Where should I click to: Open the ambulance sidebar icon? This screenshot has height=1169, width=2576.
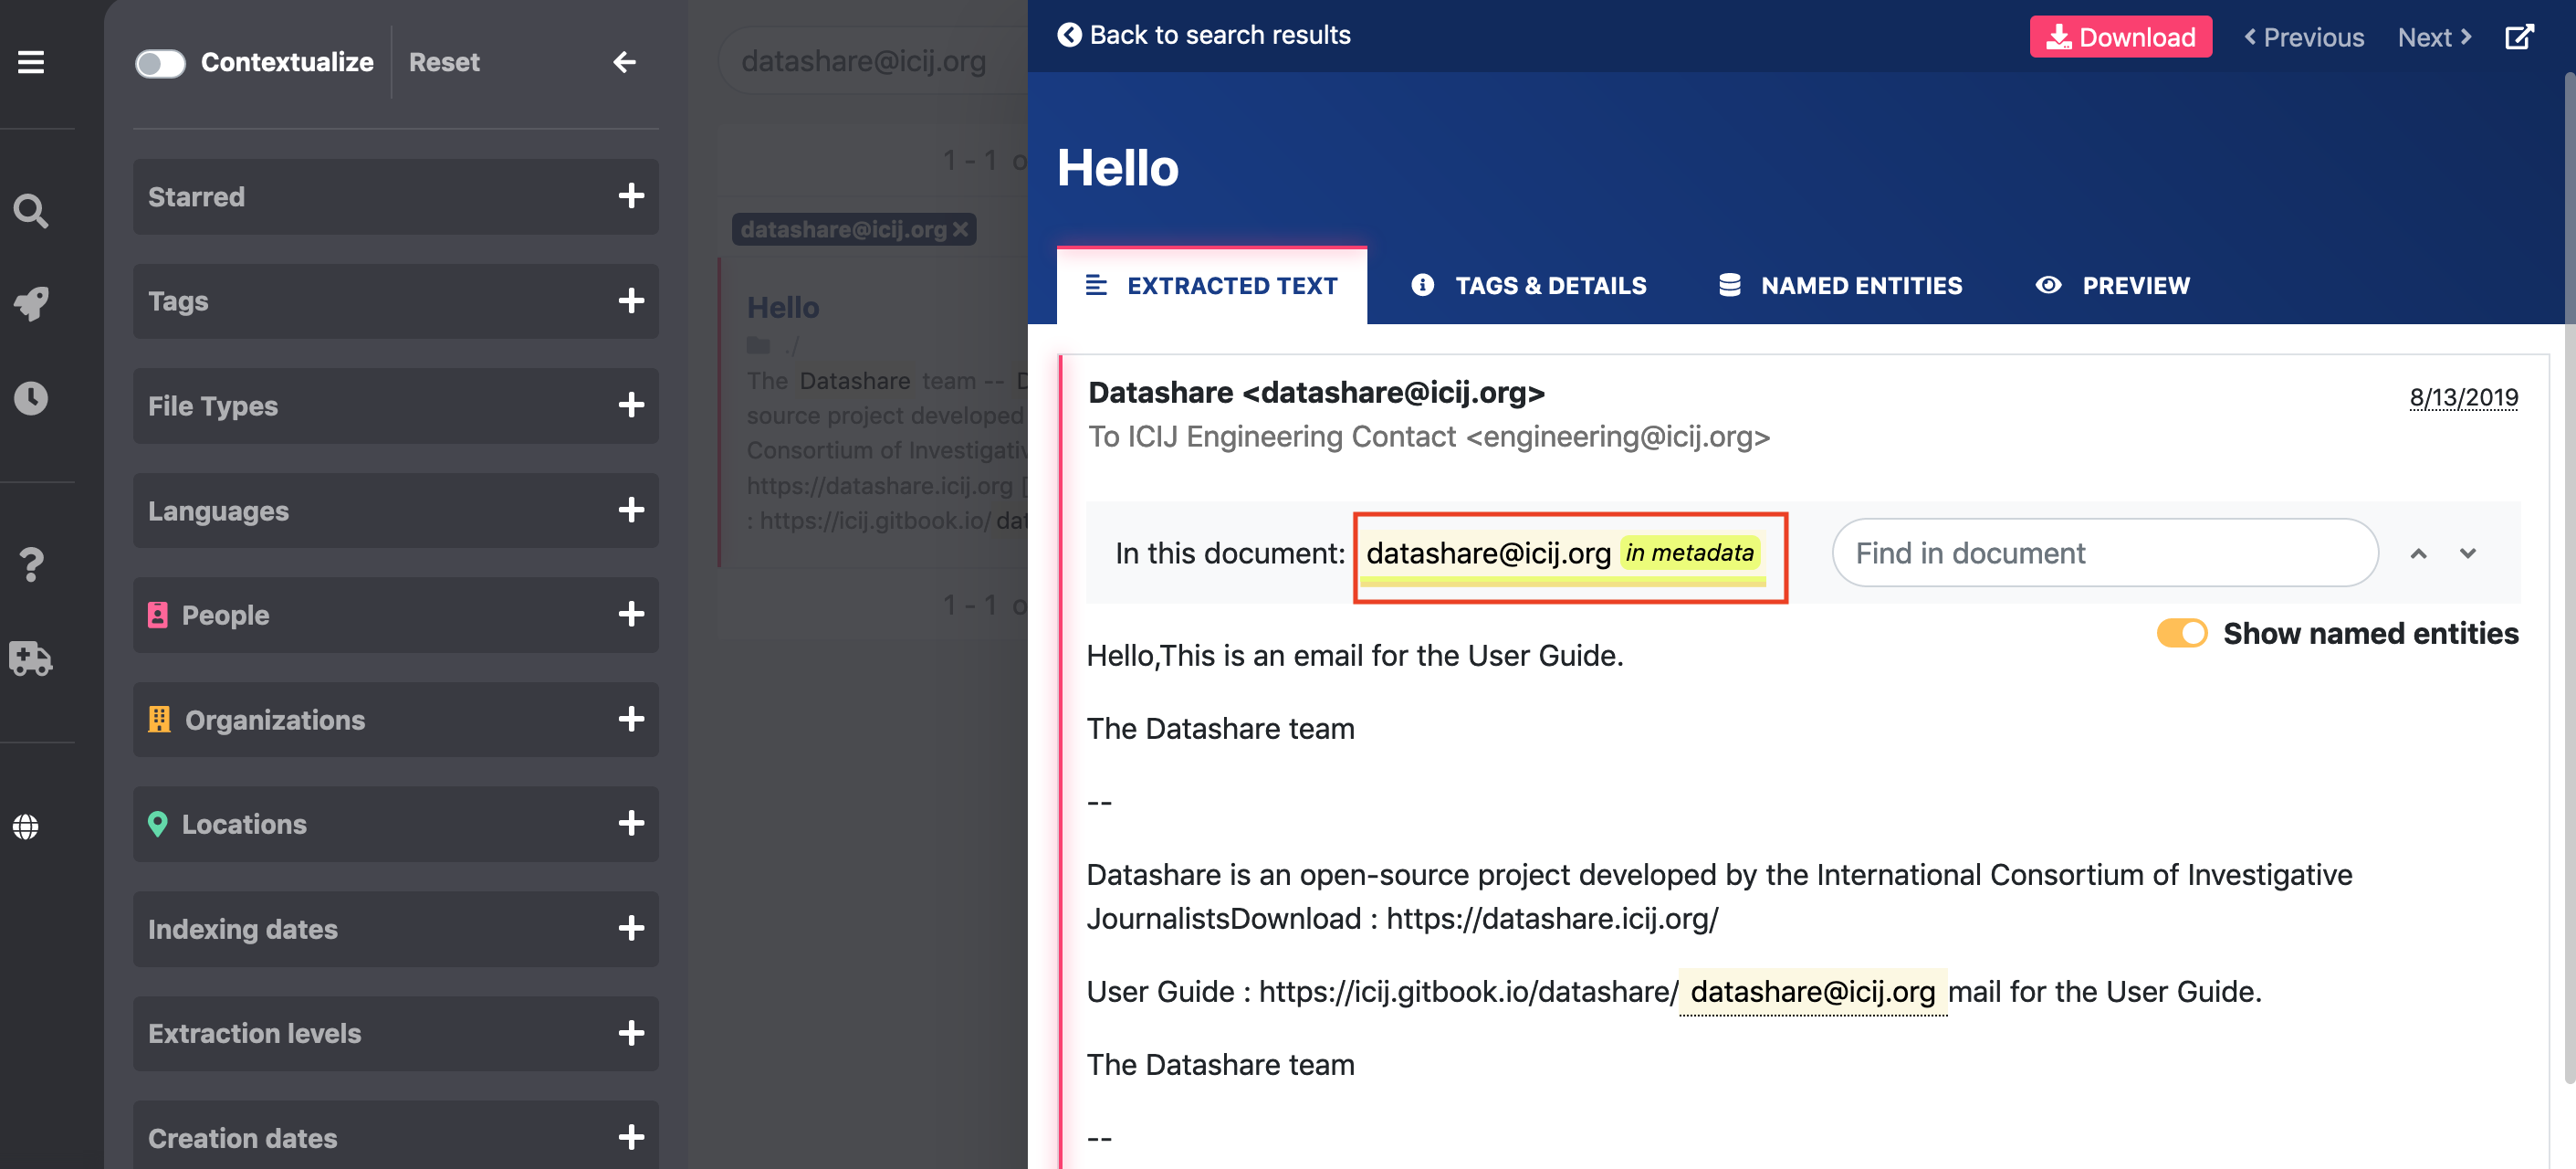(31, 658)
